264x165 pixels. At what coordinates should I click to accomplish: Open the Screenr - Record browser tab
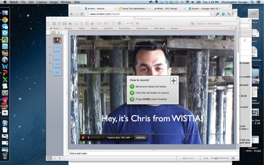pos(101,9)
